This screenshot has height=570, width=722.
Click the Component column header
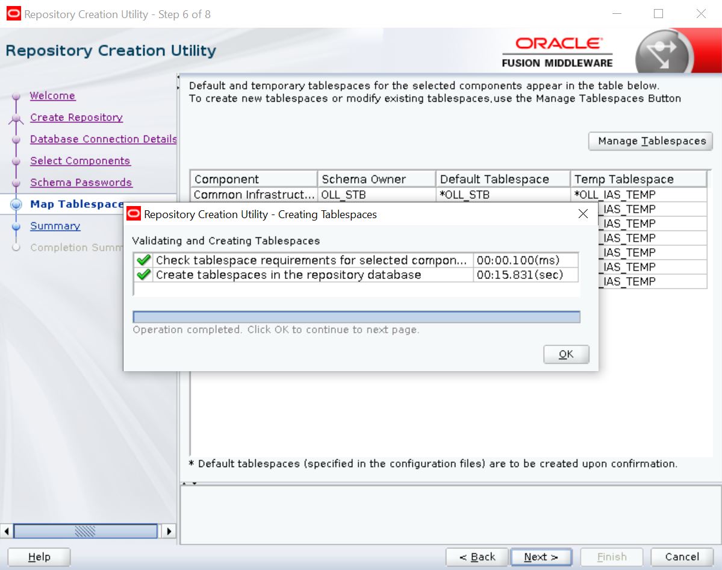click(254, 179)
